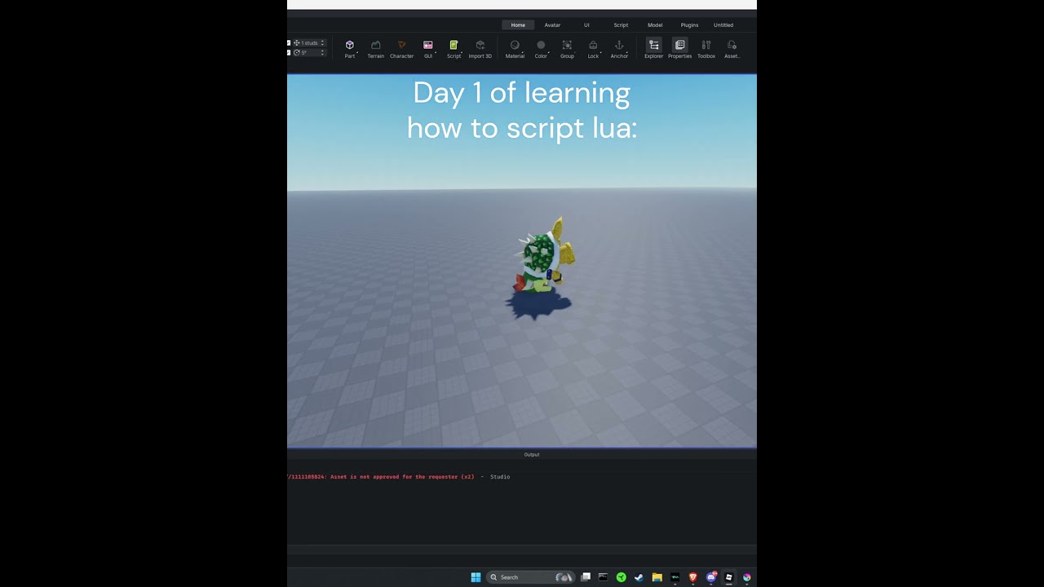The width and height of the screenshot is (1044, 587).
Task: Switch to the UI tab
Action: click(586, 25)
